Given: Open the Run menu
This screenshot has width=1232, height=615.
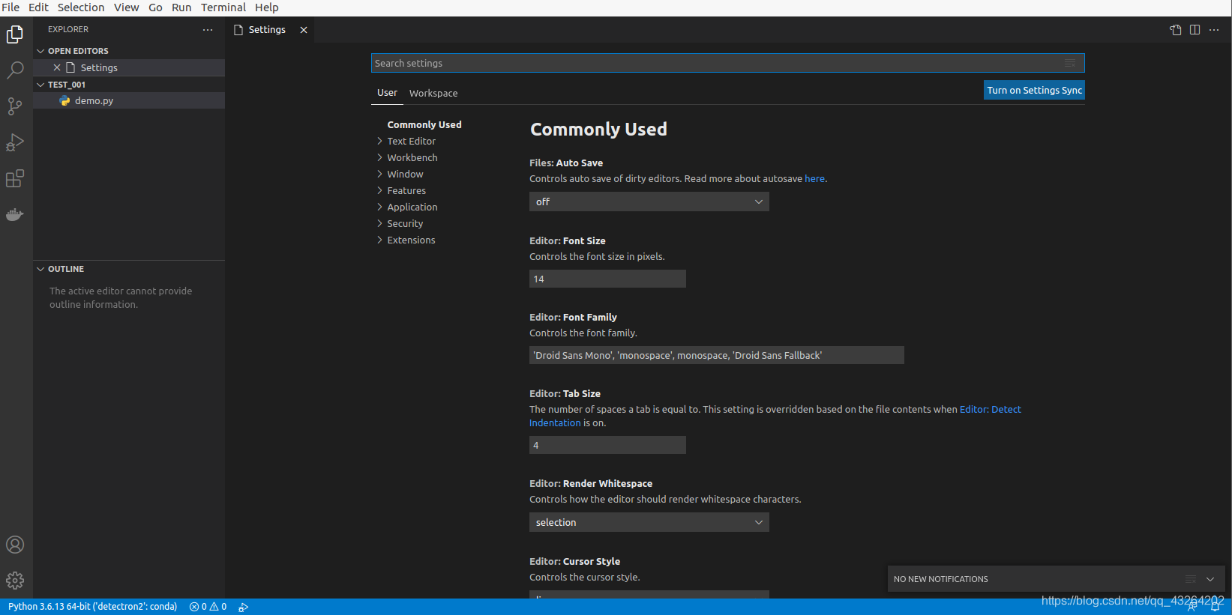Looking at the screenshot, I should [x=181, y=7].
